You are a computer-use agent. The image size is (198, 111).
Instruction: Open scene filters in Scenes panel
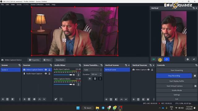[13, 99]
